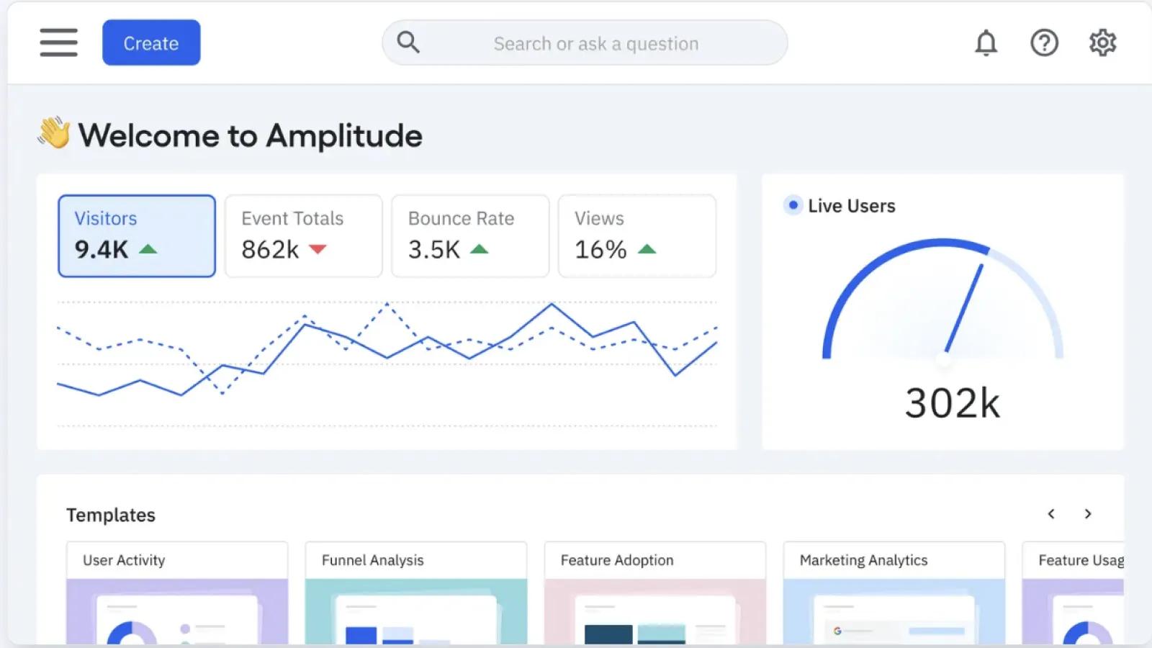The image size is (1152, 648).
Task: Open notifications bell
Action: 986,43
